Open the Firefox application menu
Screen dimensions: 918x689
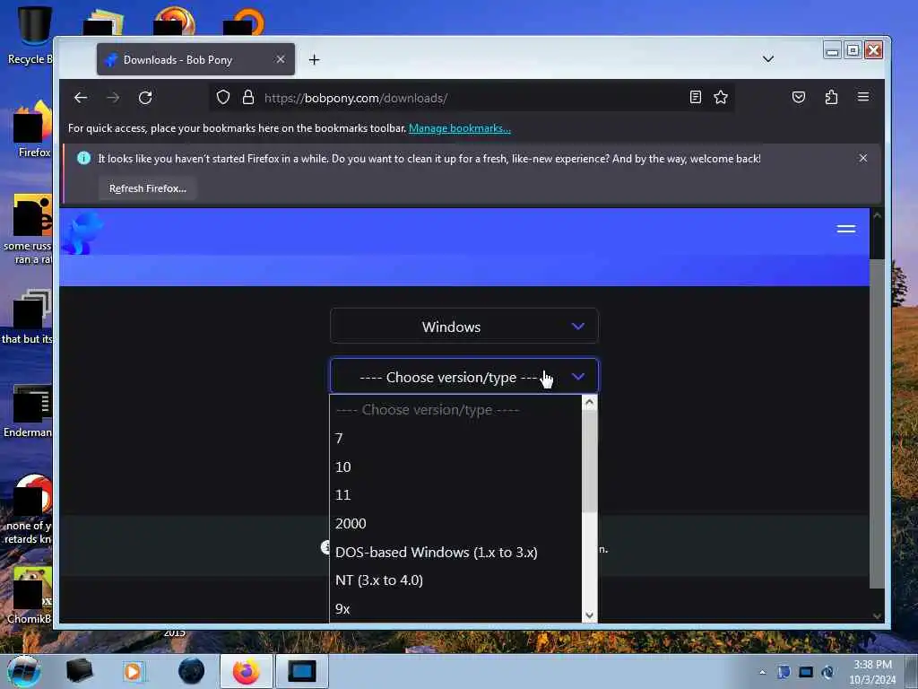(x=863, y=97)
